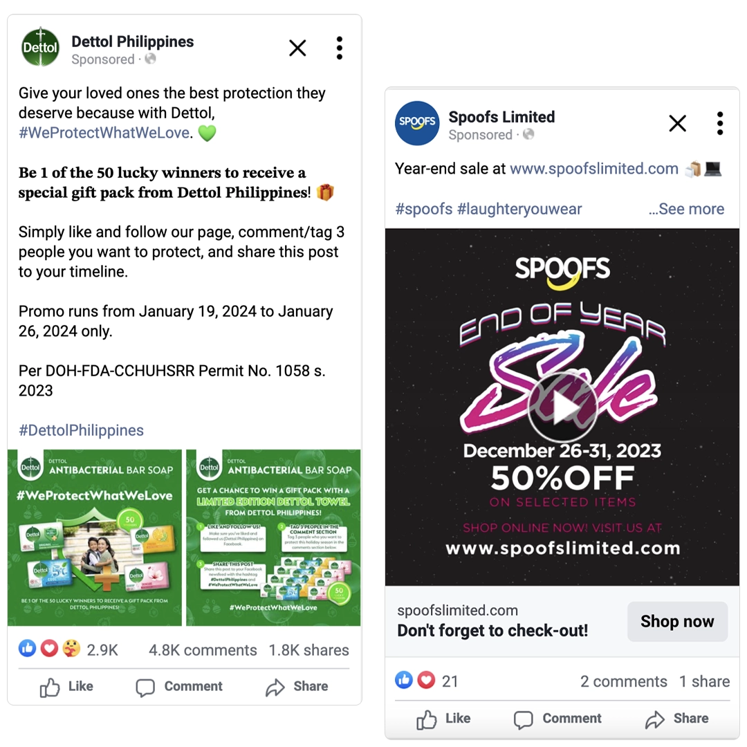Open three-dot menu on Spoofs Limited post
The width and height of the screenshot is (747, 747).
coord(720,123)
